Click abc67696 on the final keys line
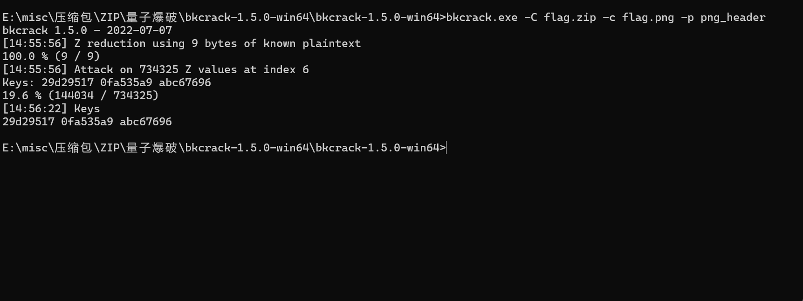The height and width of the screenshot is (301, 803). 146,122
